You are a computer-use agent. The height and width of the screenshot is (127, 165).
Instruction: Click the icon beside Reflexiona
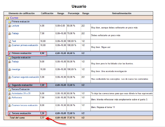click(x=10, y=98)
